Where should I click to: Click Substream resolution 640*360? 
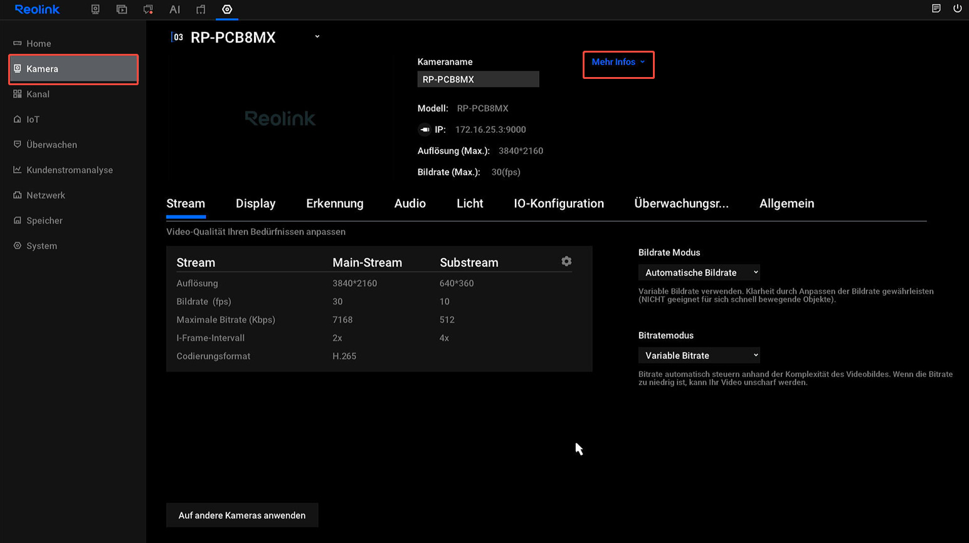coord(457,283)
